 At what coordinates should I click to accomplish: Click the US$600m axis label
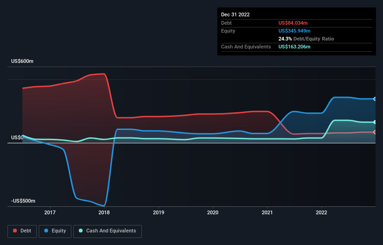[22, 61]
